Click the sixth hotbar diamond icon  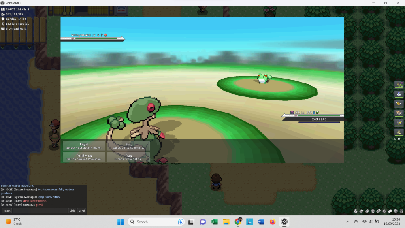click(x=384, y=211)
